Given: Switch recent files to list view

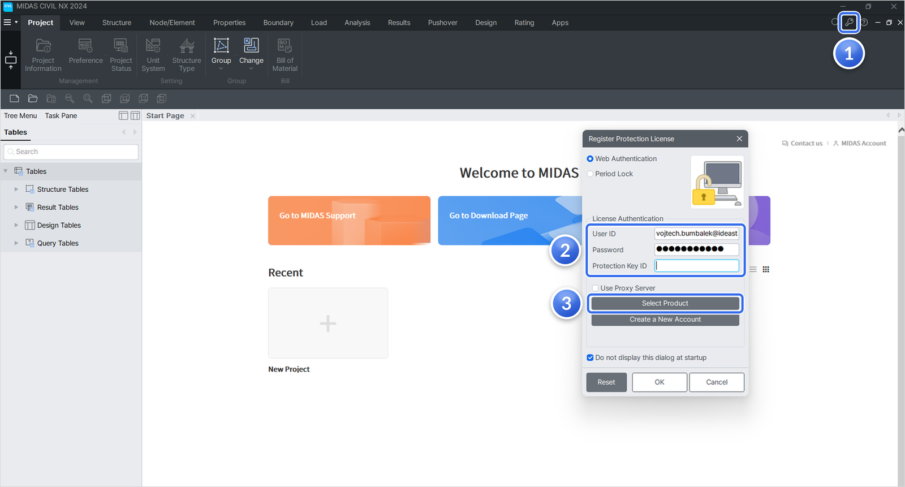Looking at the screenshot, I should coord(753,269).
